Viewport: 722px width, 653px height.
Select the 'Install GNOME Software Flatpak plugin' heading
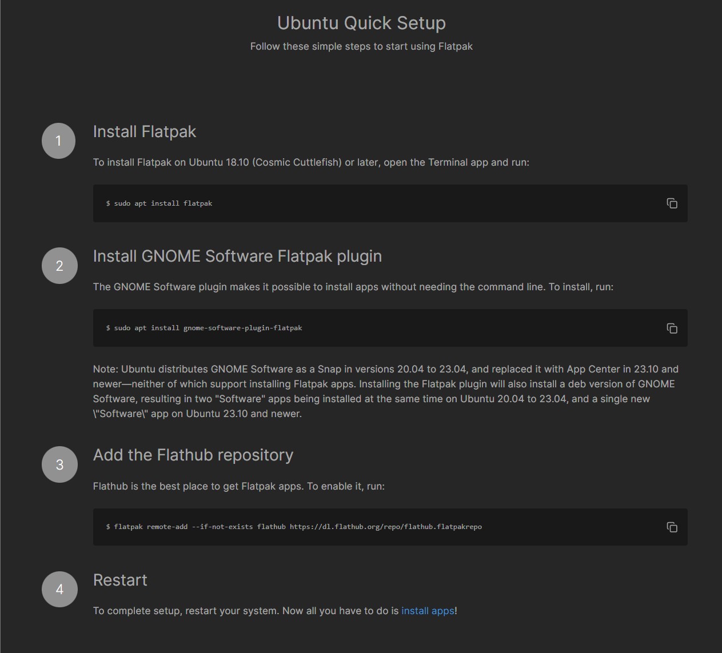(237, 257)
